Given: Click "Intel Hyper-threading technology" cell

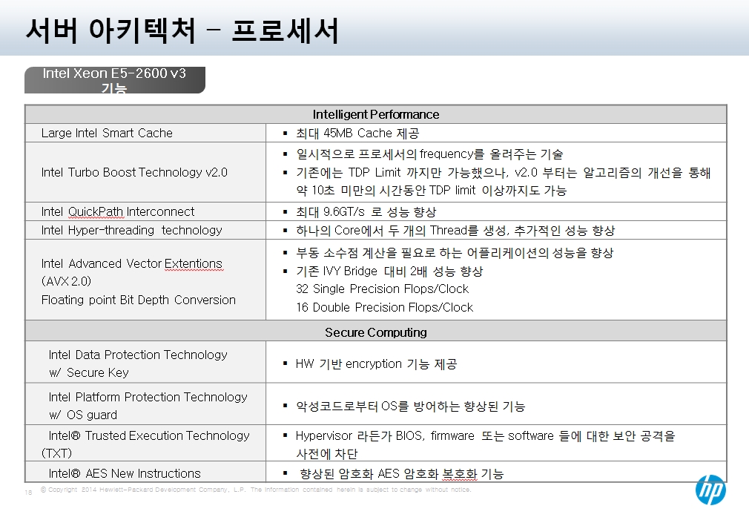Looking at the screenshot, I should [145, 230].
